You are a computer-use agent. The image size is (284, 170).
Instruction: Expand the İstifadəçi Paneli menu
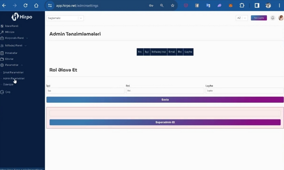point(14,46)
